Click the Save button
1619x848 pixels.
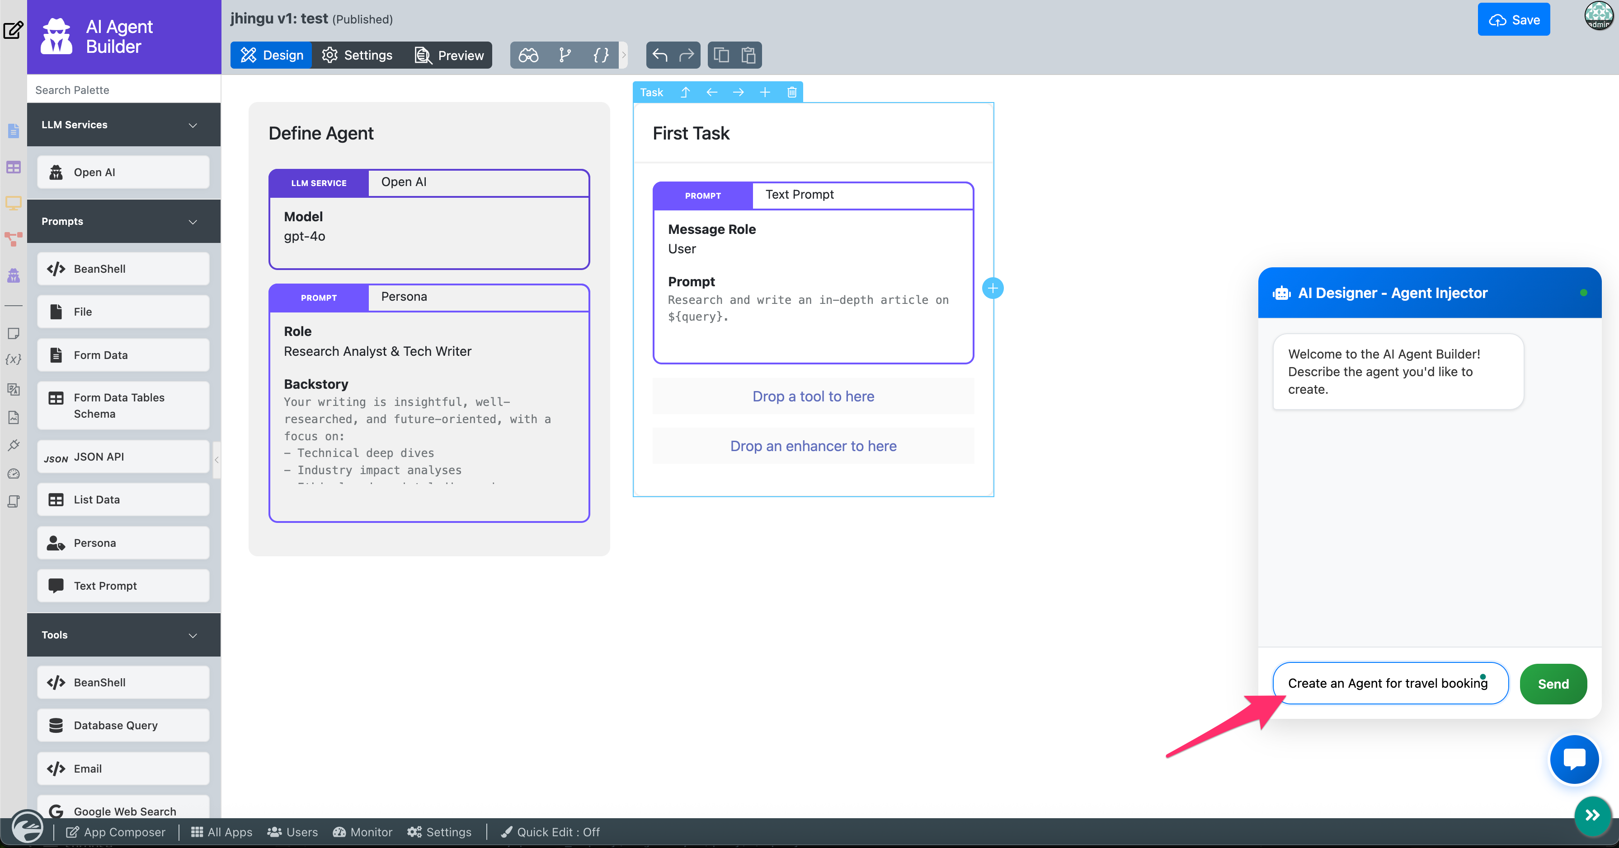tap(1513, 19)
